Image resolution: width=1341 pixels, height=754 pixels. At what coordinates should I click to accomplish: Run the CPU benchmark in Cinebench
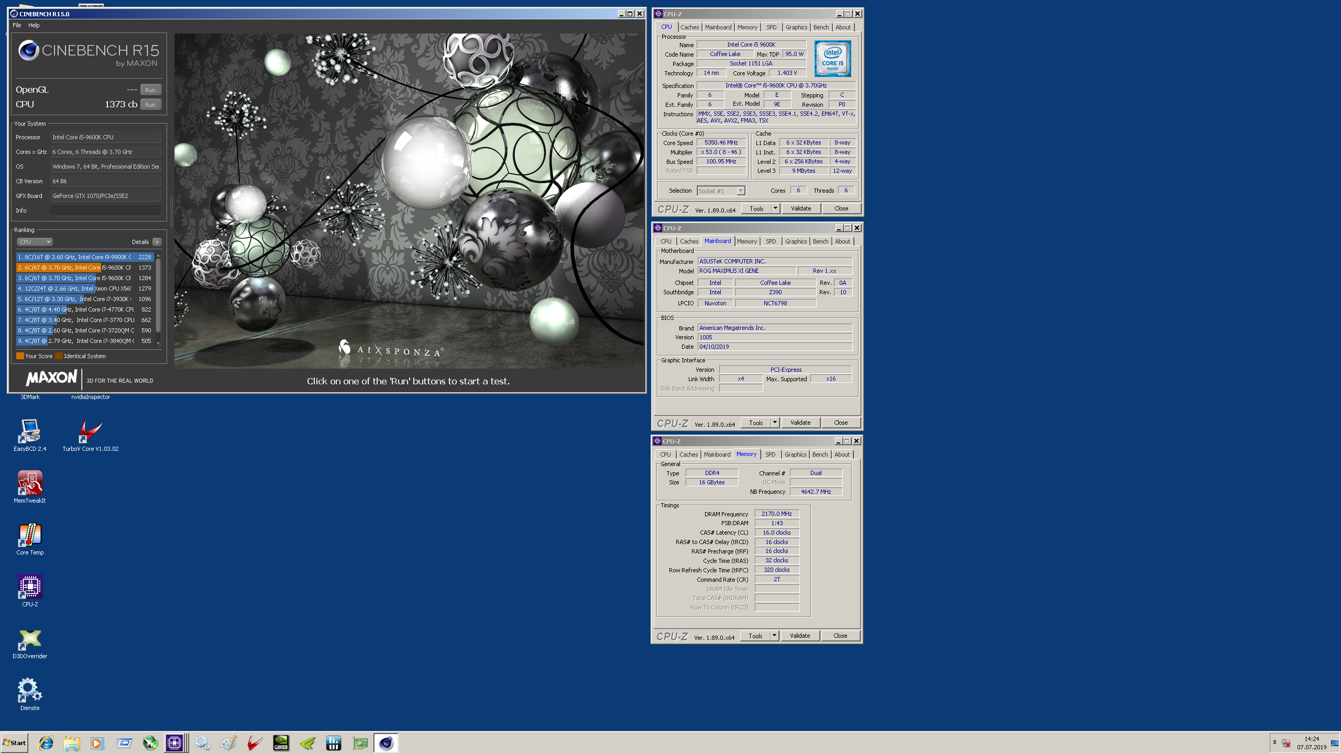coord(150,105)
